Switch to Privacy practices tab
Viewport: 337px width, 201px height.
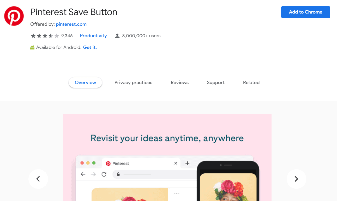[x=133, y=83]
